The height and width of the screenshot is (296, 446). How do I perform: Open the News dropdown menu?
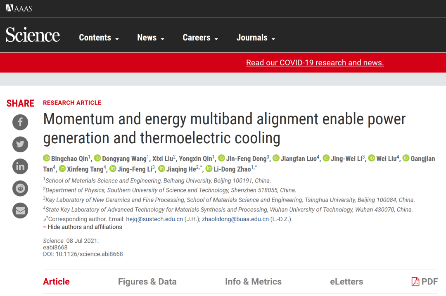(151, 38)
